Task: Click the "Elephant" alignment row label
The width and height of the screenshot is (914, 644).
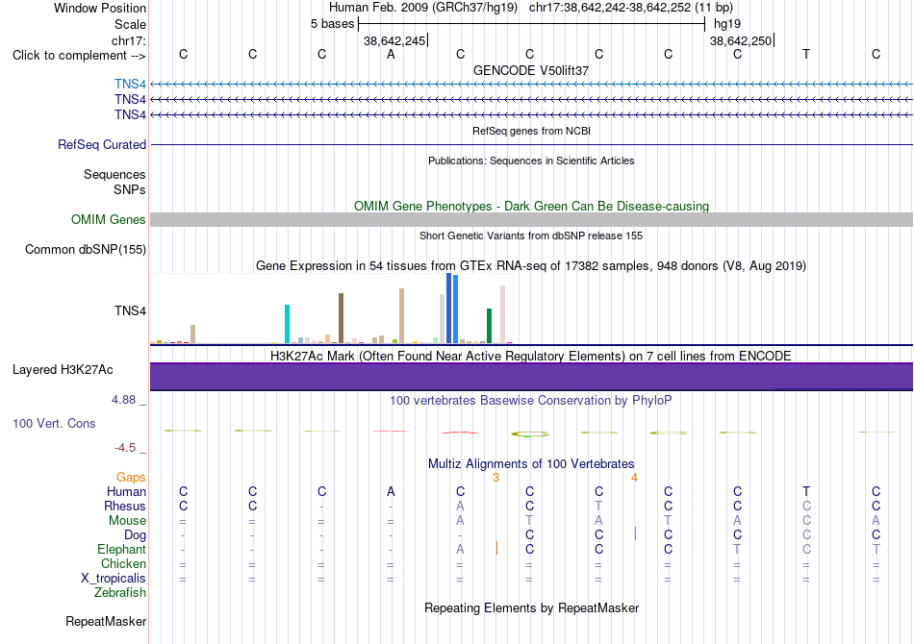Action: coord(122,550)
